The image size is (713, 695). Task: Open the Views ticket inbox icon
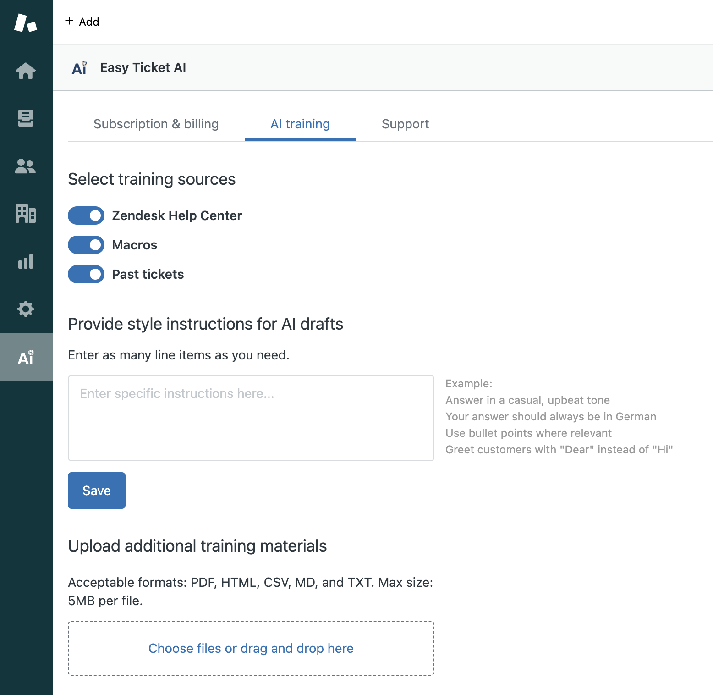pos(26,118)
